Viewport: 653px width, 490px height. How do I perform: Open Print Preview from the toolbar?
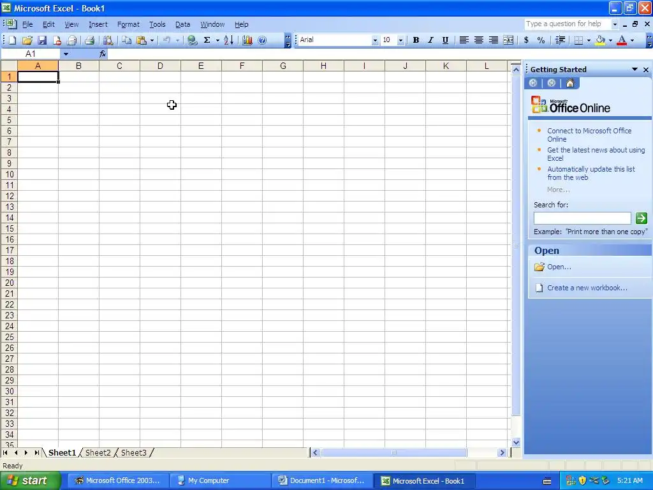(x=108, y=40)
